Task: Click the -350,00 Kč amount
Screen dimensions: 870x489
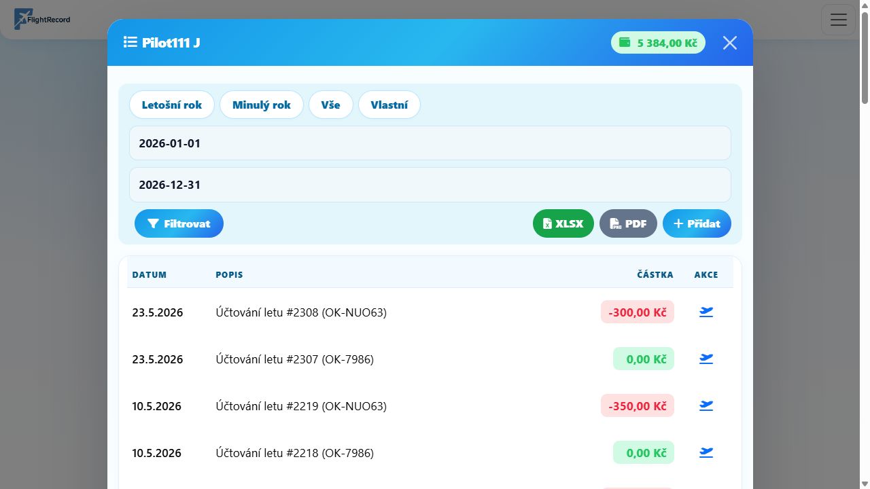Action: pyautogui.click(x=638, y=406)
